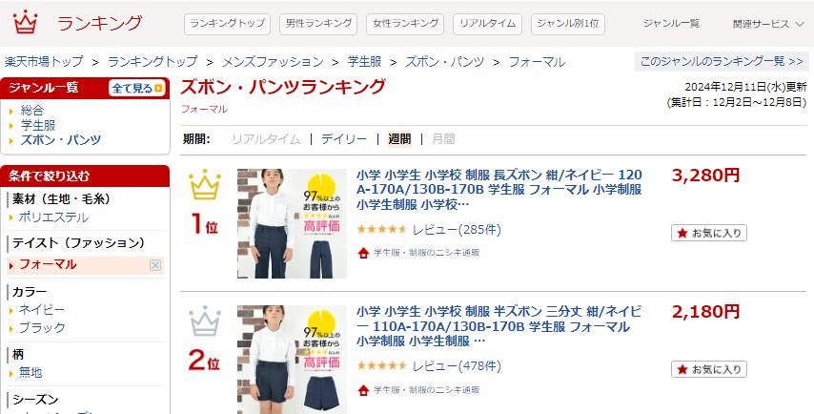Go to 学生服 in breadcrumb

tap(364, 62)
